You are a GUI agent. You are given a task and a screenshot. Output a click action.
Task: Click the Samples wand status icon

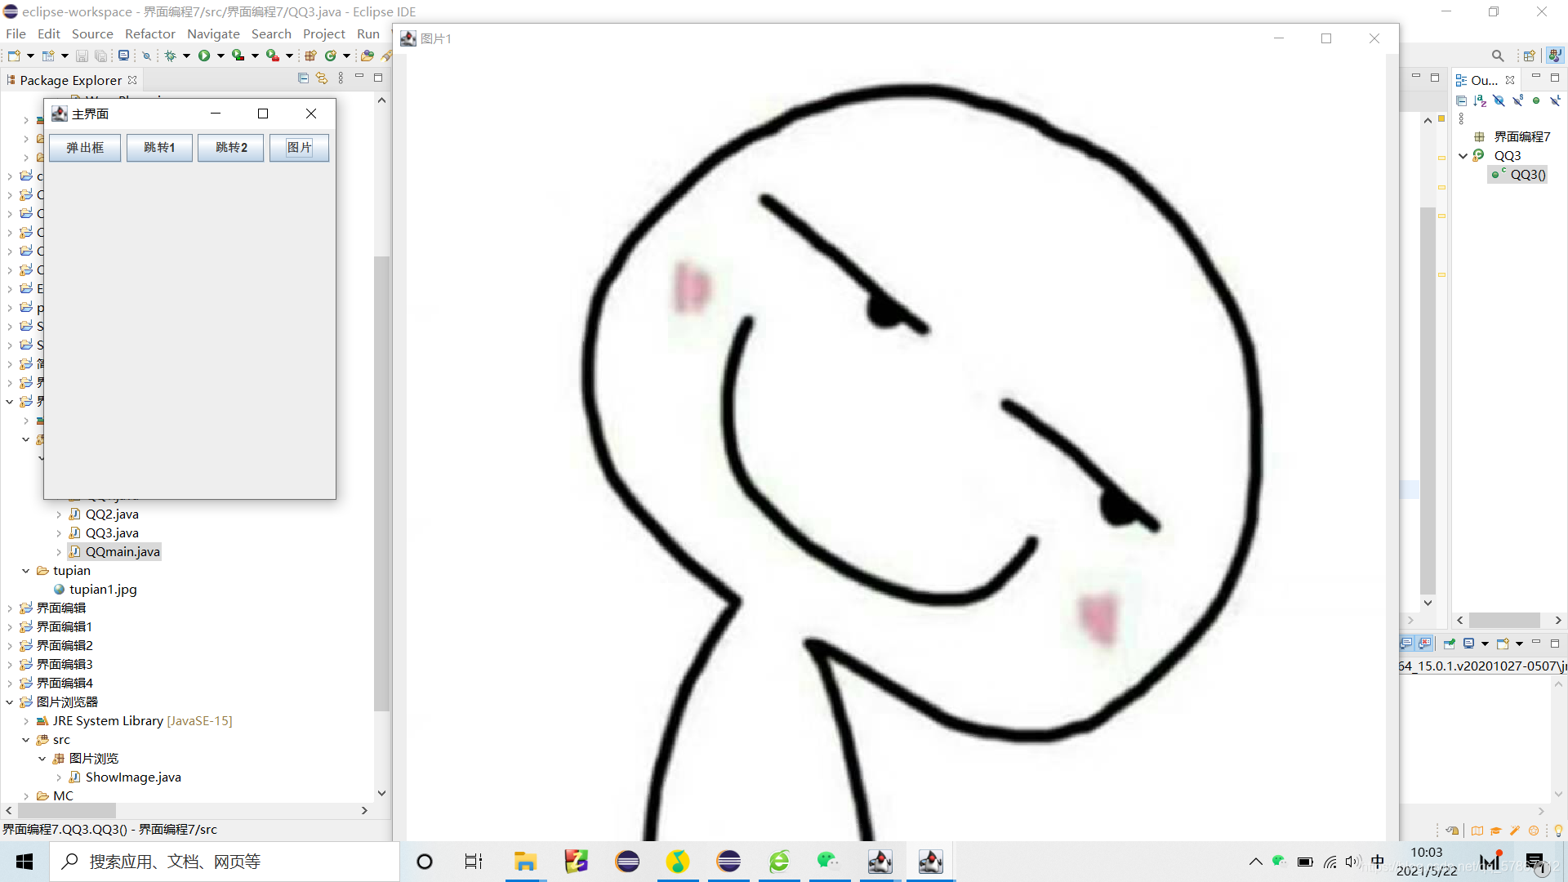pos(1515,831)
